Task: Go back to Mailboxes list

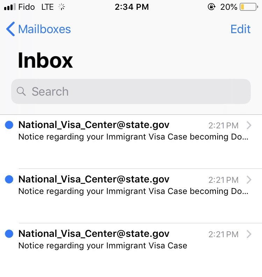Action: [38, 29]
